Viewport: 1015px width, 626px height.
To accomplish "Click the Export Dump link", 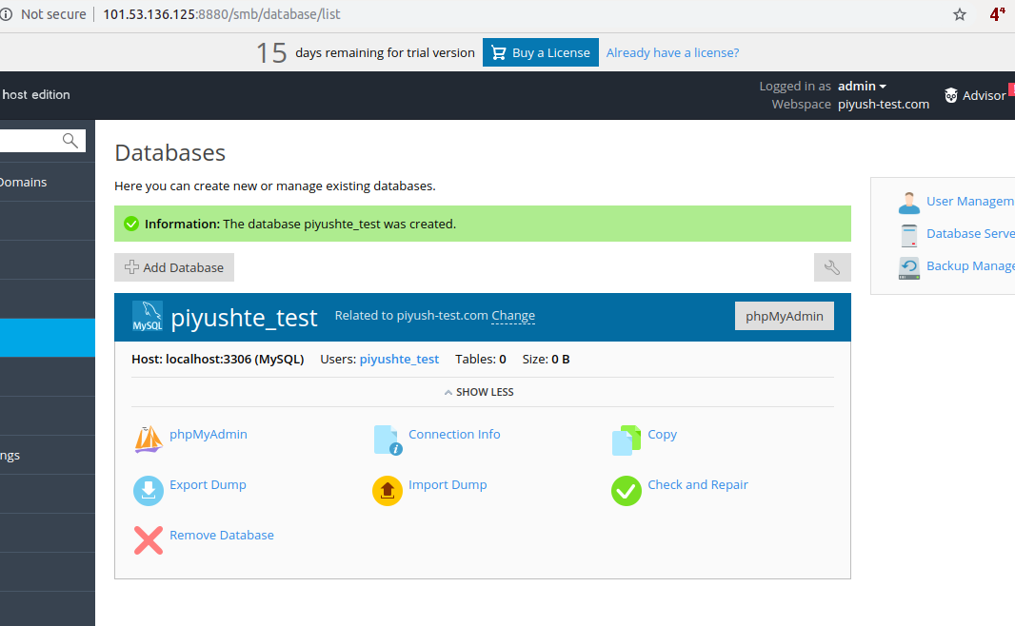I will pos(208,485).
